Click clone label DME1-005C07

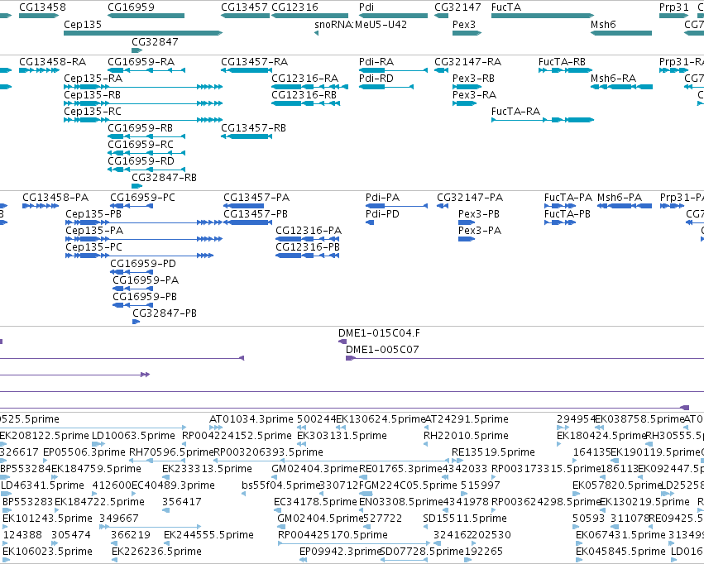(x=382, y=350)
